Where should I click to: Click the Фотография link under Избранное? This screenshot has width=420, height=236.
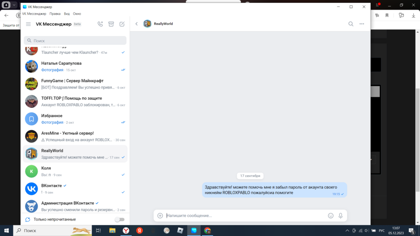[52, 123]
